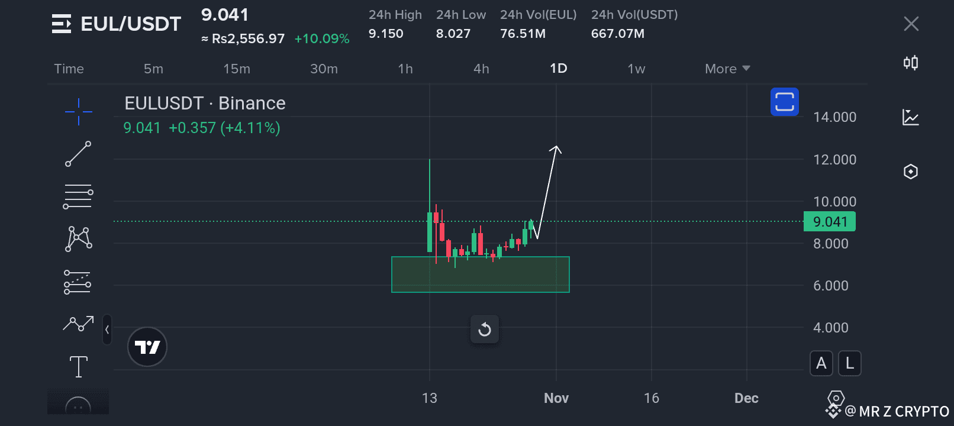Select the Text annotation tool

pyautogui.click(x=78, y=366)
